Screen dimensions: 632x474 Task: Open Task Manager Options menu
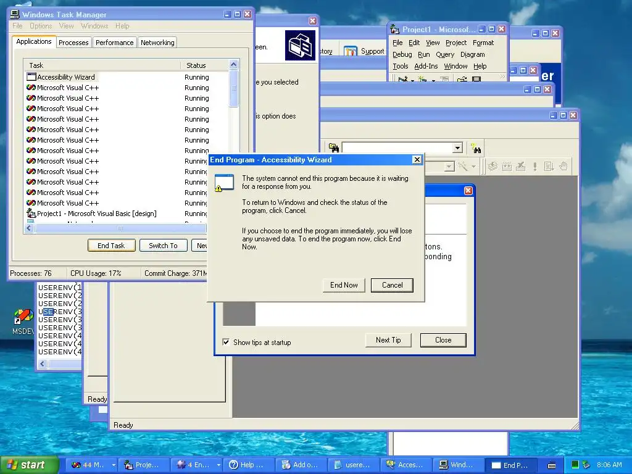pos(41,26)
